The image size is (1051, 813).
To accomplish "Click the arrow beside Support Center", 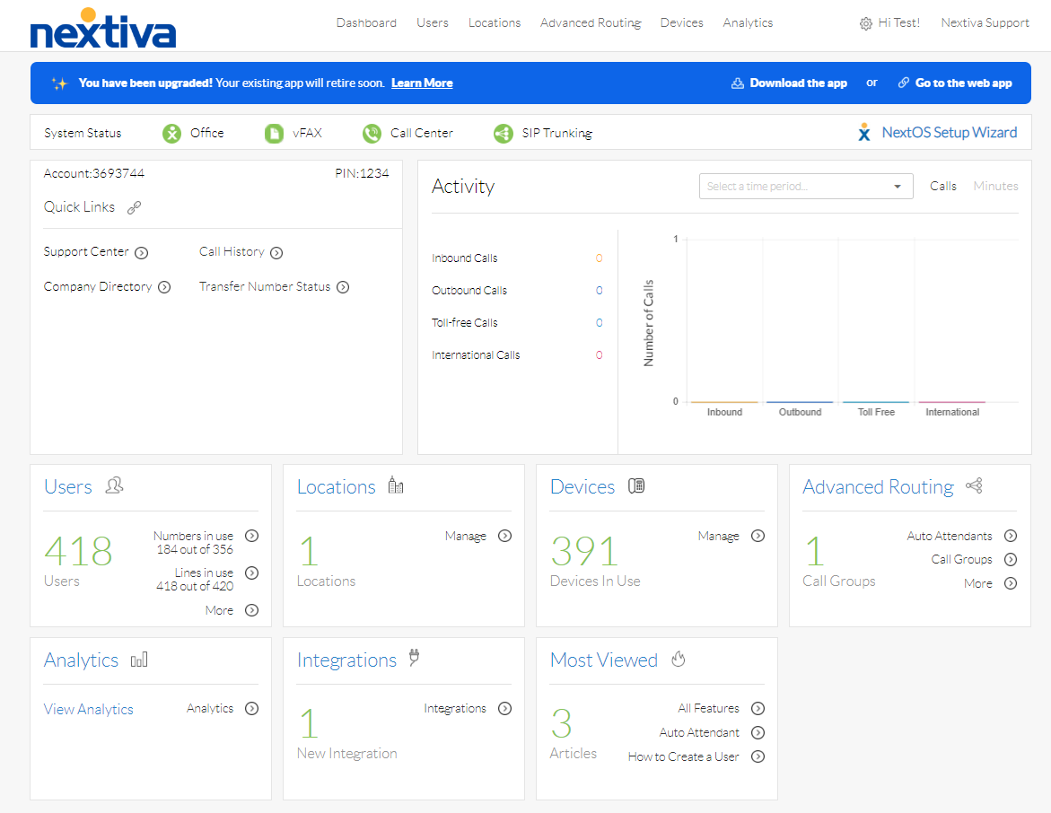I will 142,253.
